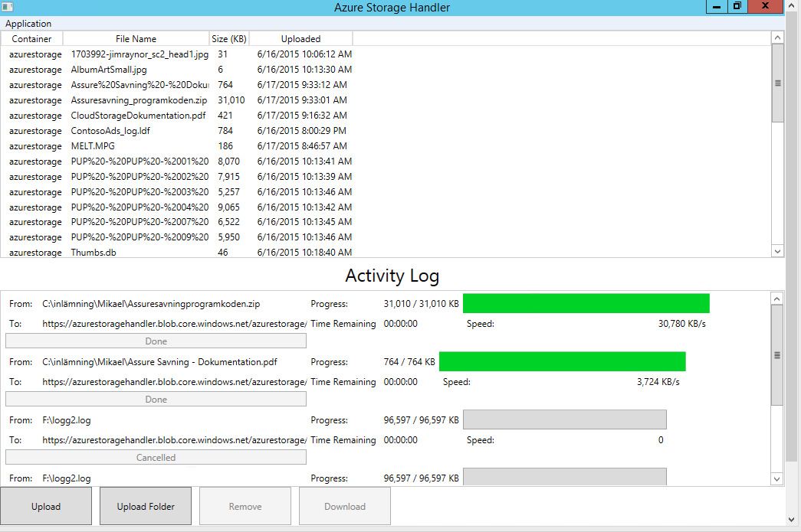Select file Assuresavning_programkoden.zip

click(139, 100)
